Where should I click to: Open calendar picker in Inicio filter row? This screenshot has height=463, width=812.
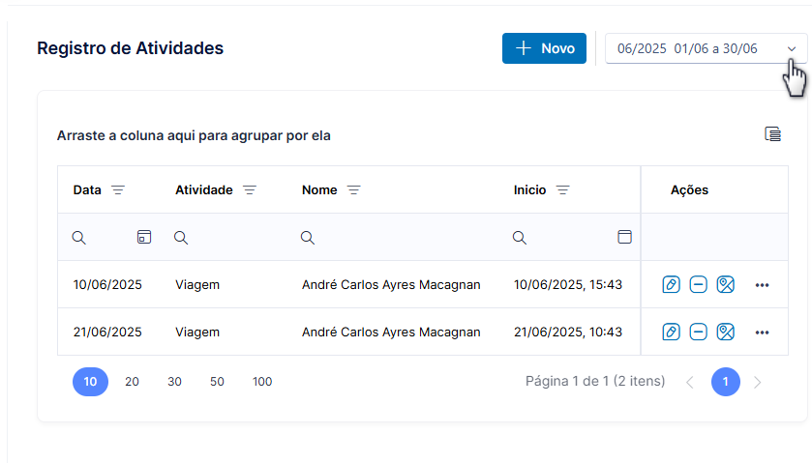624,237
